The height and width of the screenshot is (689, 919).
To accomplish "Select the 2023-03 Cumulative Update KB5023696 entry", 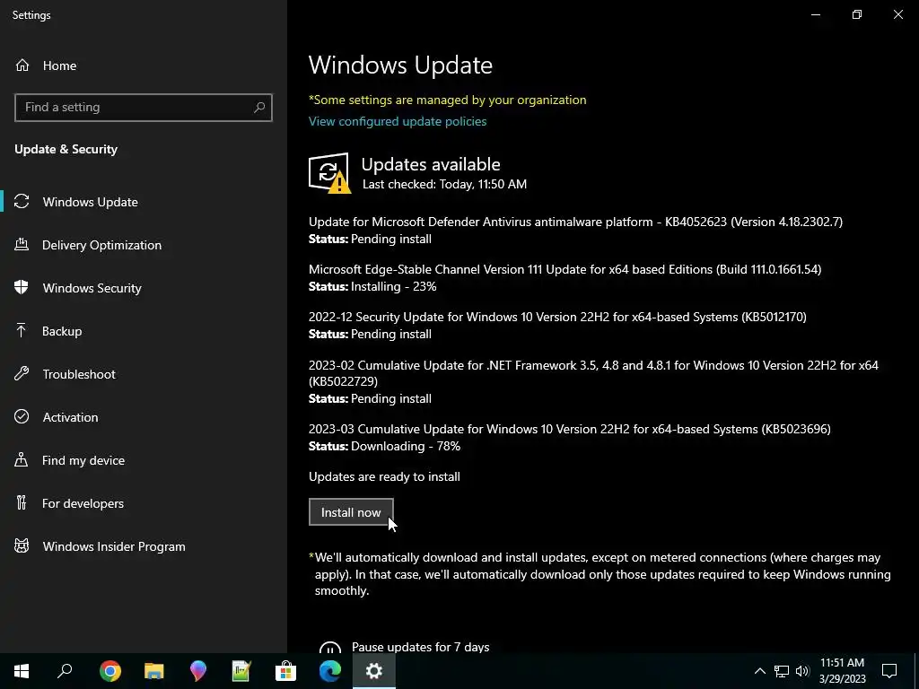I will (x=570, y=429).
